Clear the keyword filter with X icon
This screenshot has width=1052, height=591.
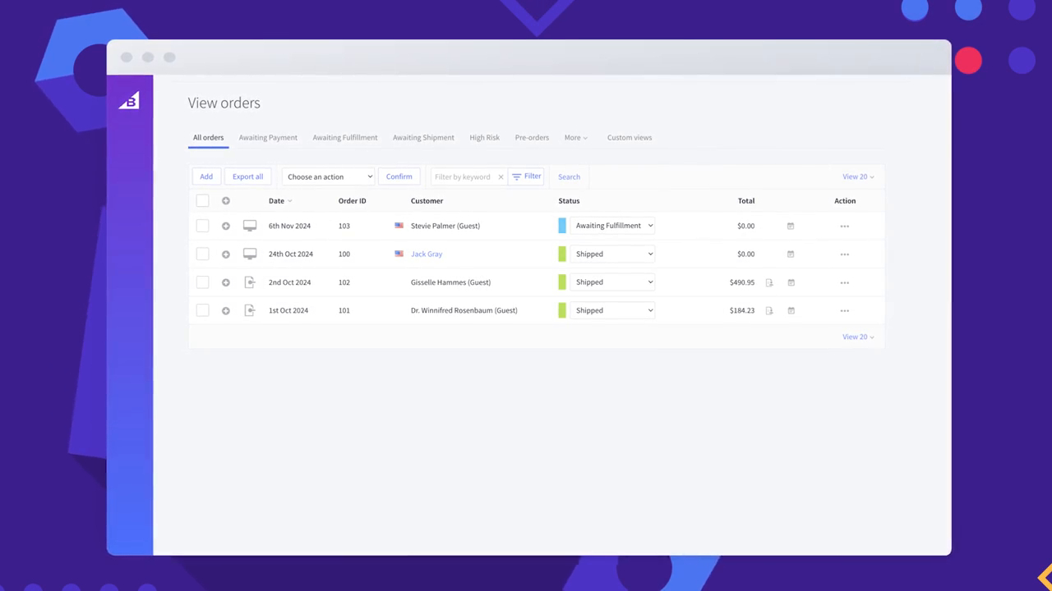(501, 177)
